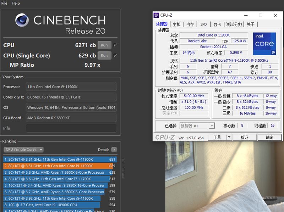Click the 确定 button in CPU-Z
The height and width of the screenshot is (212, 284).
pos(269,138)
